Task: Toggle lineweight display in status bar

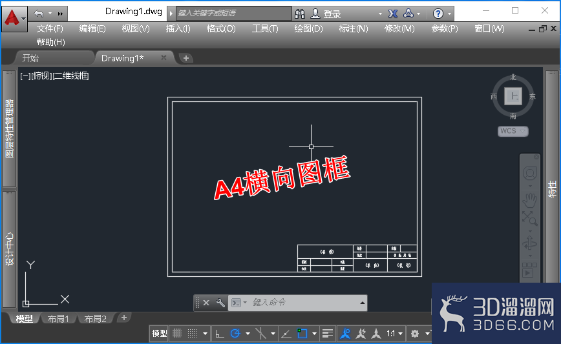Action: 328,334
